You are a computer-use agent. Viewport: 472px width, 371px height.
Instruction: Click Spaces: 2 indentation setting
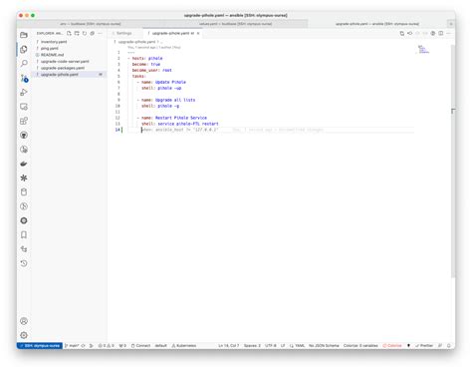click(x=252, y=346)
